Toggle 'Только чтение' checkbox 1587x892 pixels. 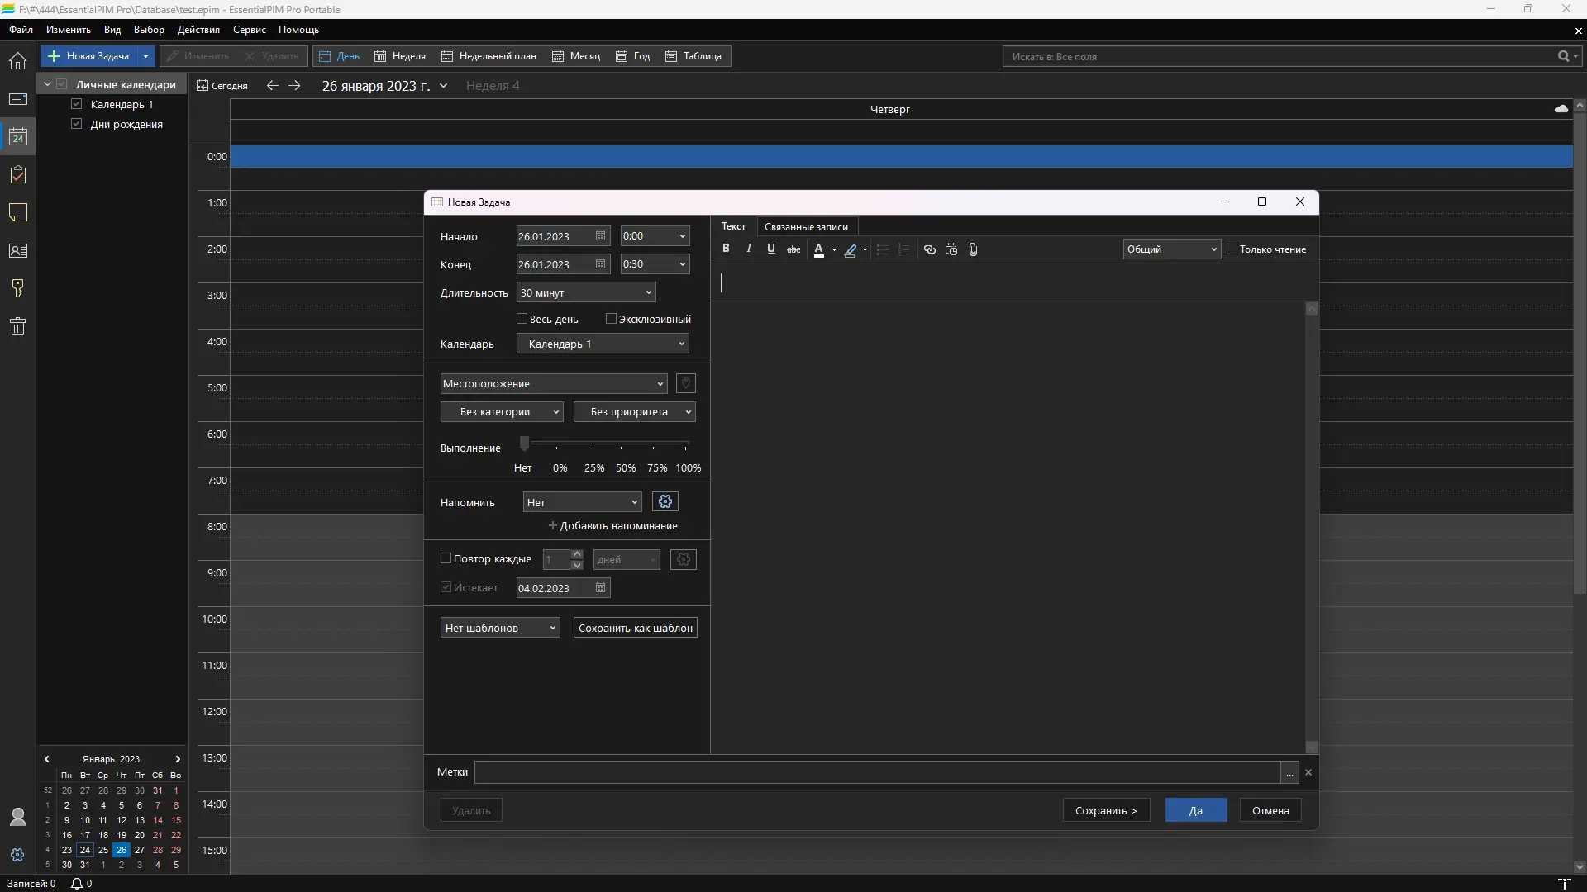coord(1232,249)
